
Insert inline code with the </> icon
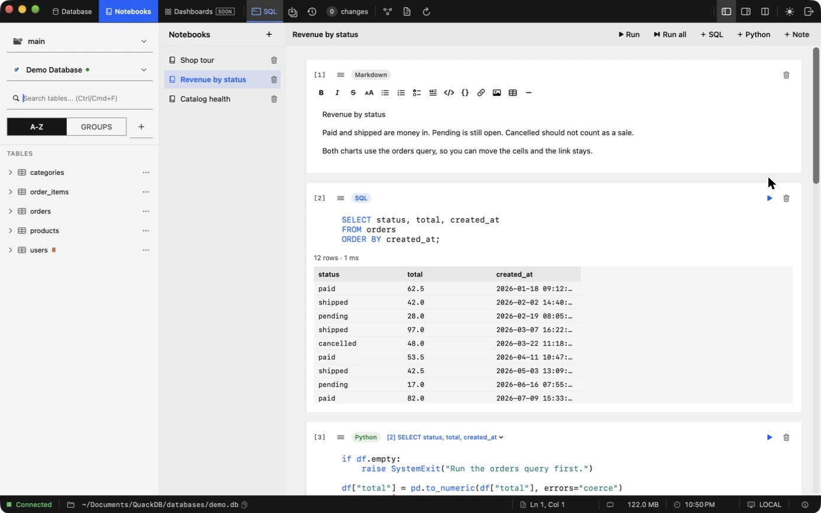point(449,93)
